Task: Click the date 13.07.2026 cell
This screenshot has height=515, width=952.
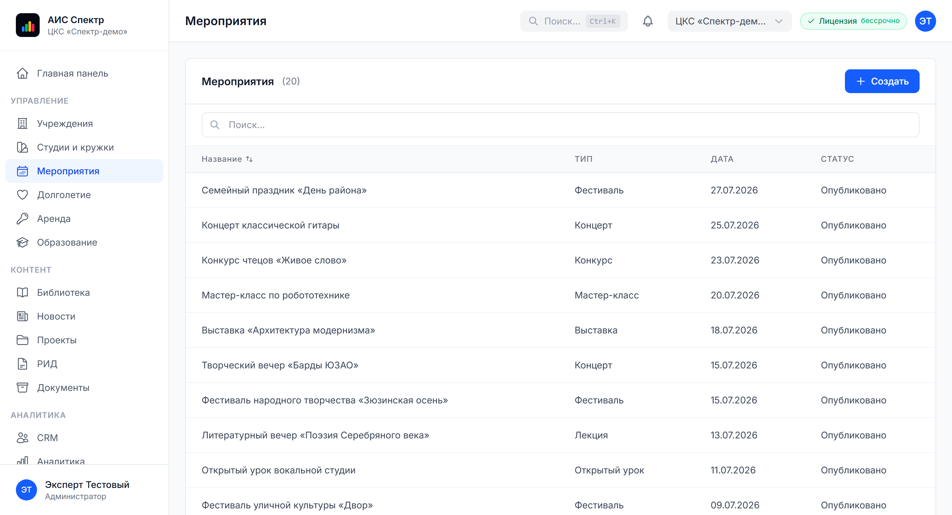Action: point(734,435)
